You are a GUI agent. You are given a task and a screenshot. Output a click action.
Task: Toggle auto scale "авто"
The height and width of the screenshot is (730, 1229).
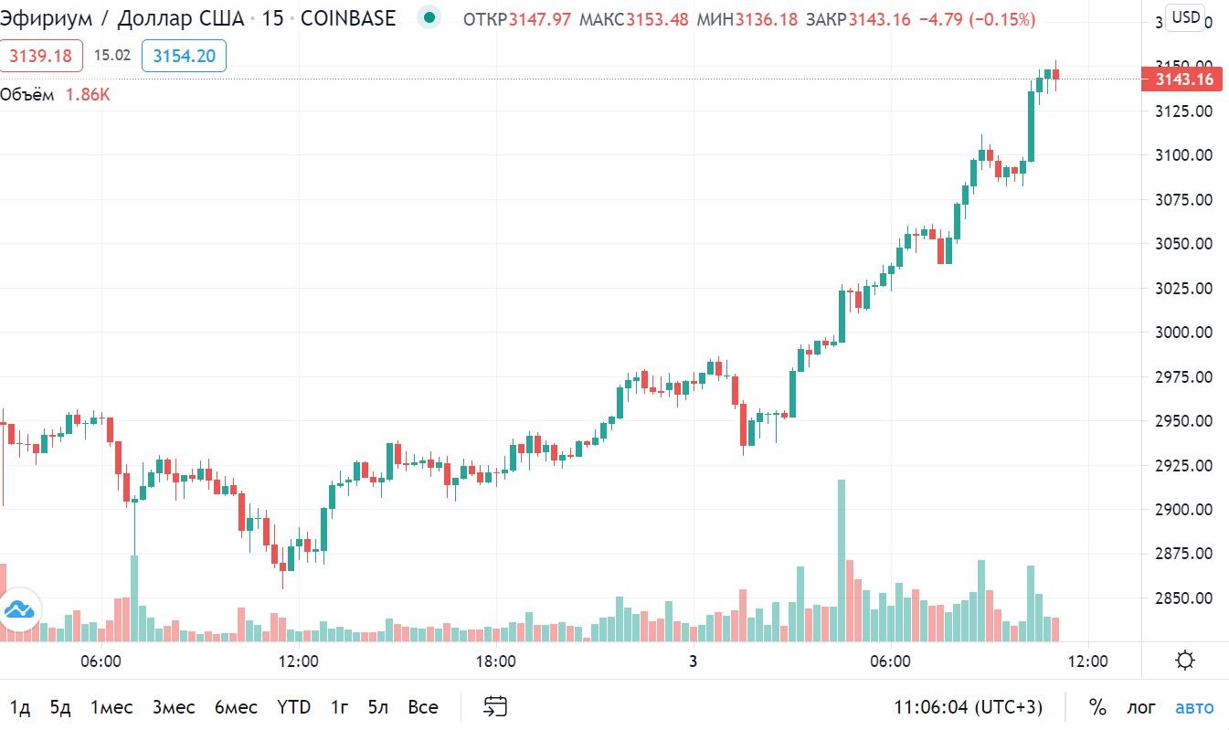pyautogui.click(x=1194, y=706)
